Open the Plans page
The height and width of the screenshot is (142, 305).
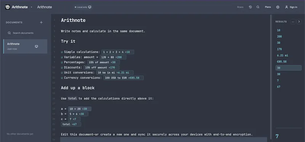[x=268, y=7]
